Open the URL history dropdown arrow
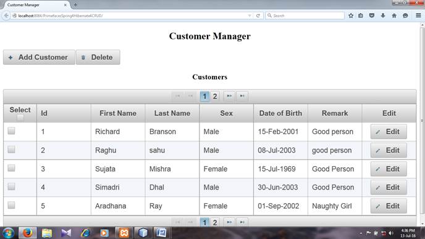Viewport: 425px width, 239px height. pyautogui.click(x=250, y=15)
